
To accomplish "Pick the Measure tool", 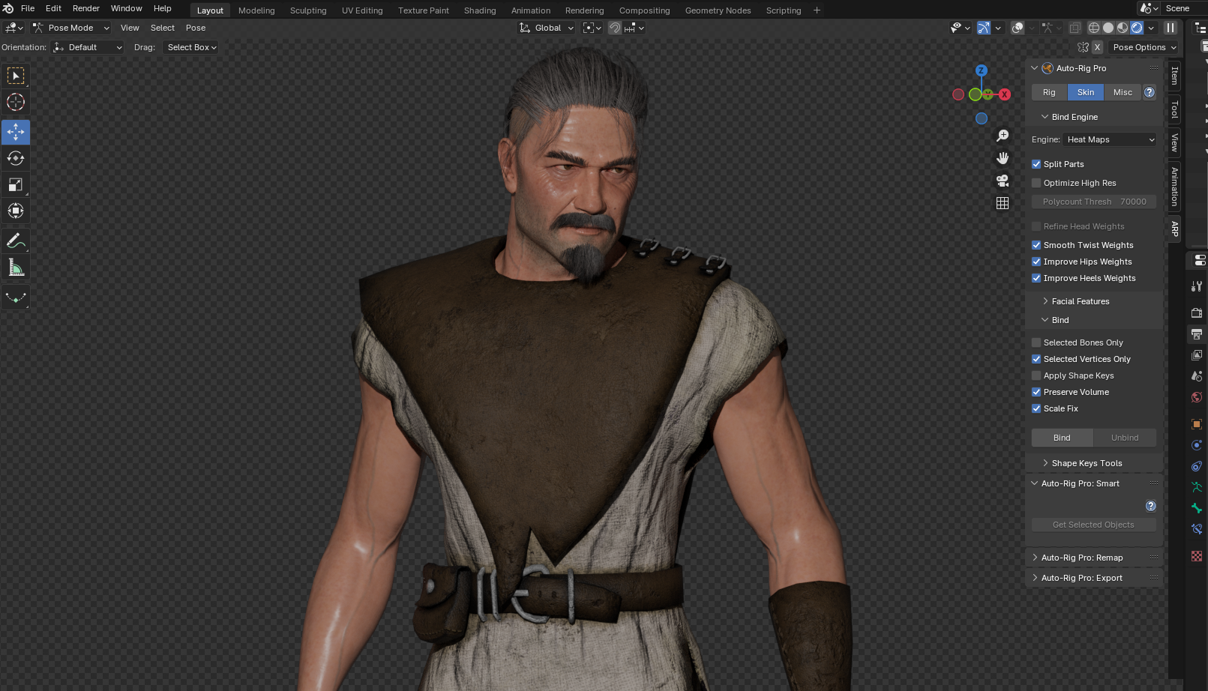I will (16, 268).
